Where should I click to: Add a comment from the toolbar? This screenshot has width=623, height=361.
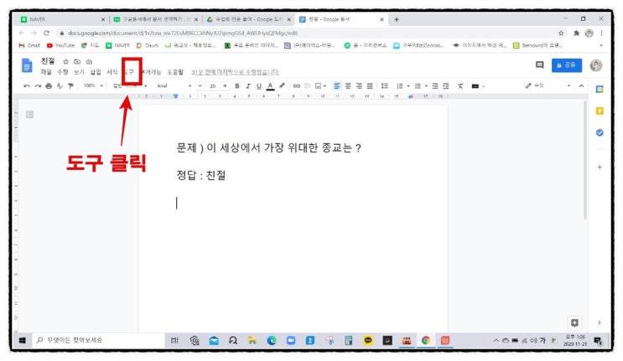click(308, 85)
